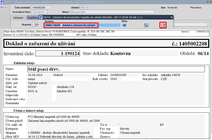Screen dimensions: 212x140
Task: Open the Doplňkové tab
Action: (x=33, y=18)
